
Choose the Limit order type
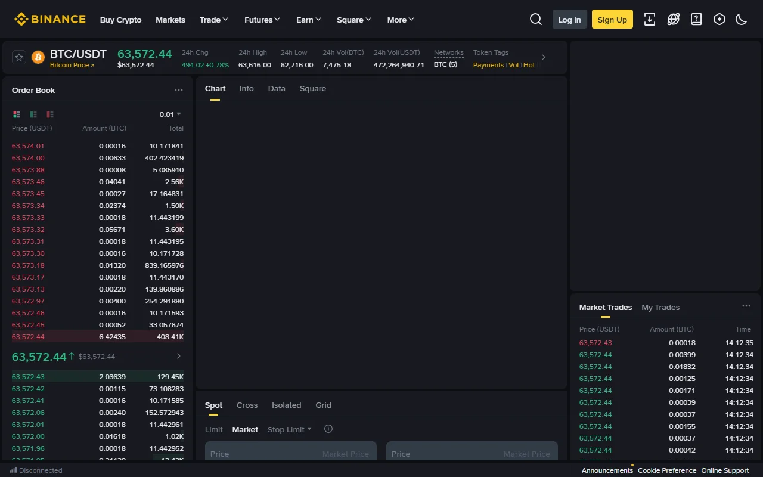(214, 429)
